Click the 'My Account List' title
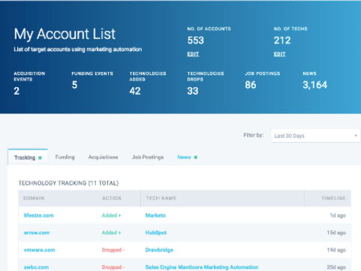 (65, 34)
